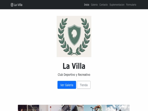
Task: Click the Club Deportivo y Recreativo subtitle
Action: [x=74, y=75]
